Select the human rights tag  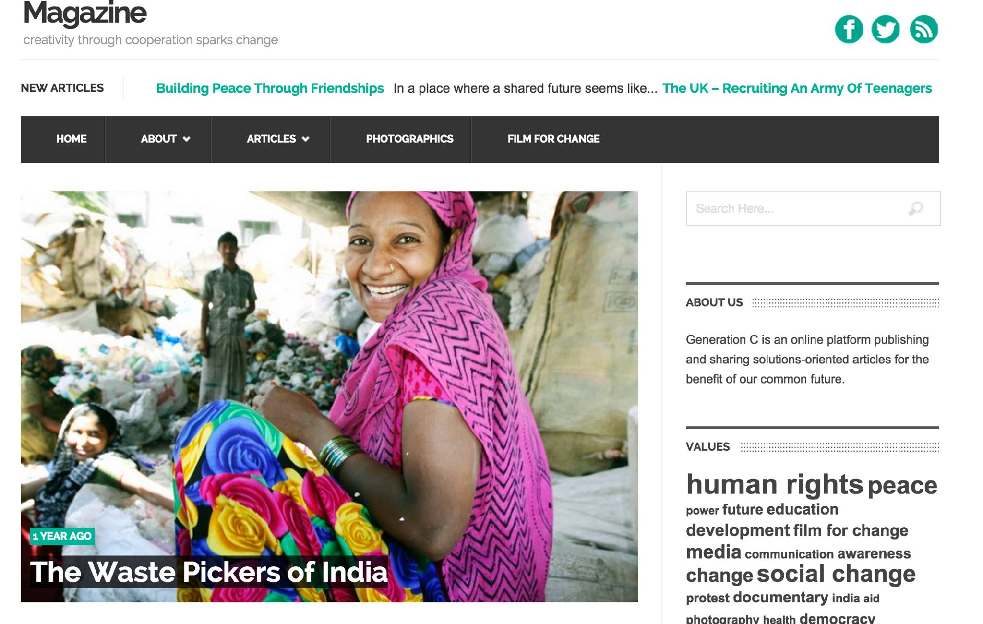click(774, 484)
